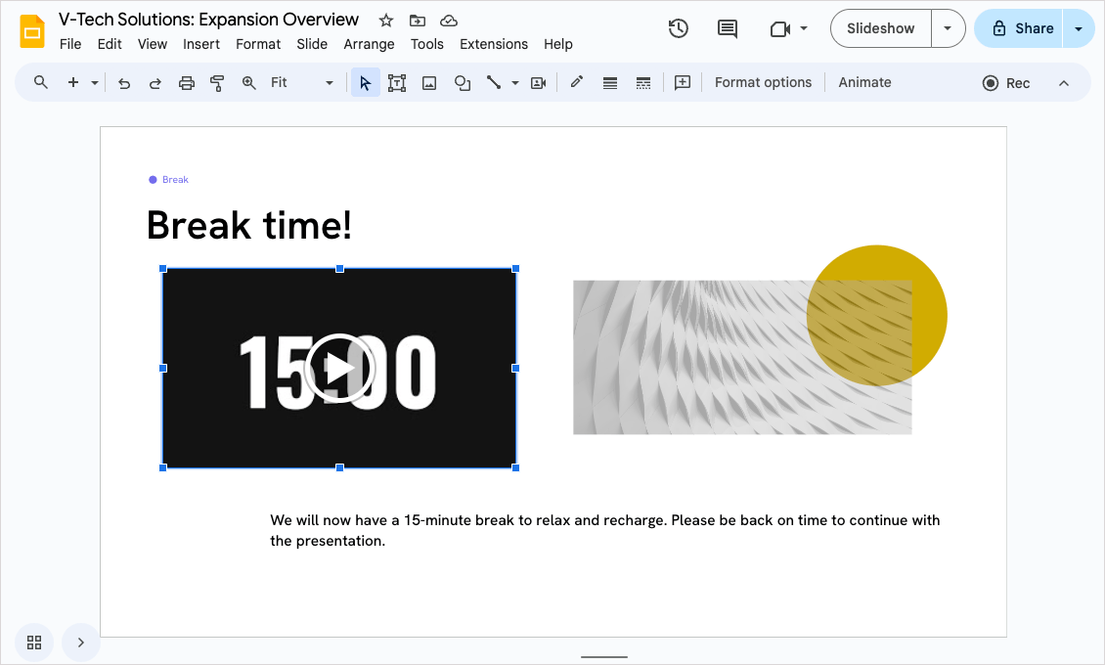
Task: Open Format options panel
Action: (x=763, y=82)
